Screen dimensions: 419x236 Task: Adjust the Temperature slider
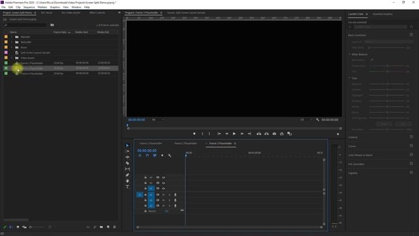(387, 66)
